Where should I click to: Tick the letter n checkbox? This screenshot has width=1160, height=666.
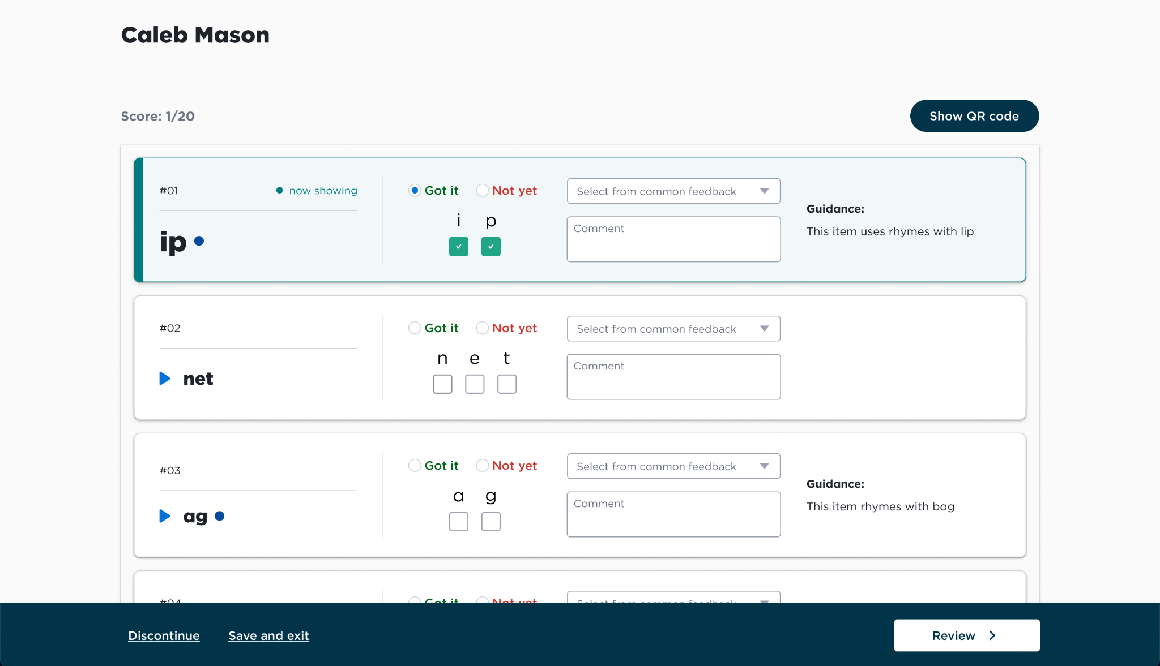click(443, 384)
